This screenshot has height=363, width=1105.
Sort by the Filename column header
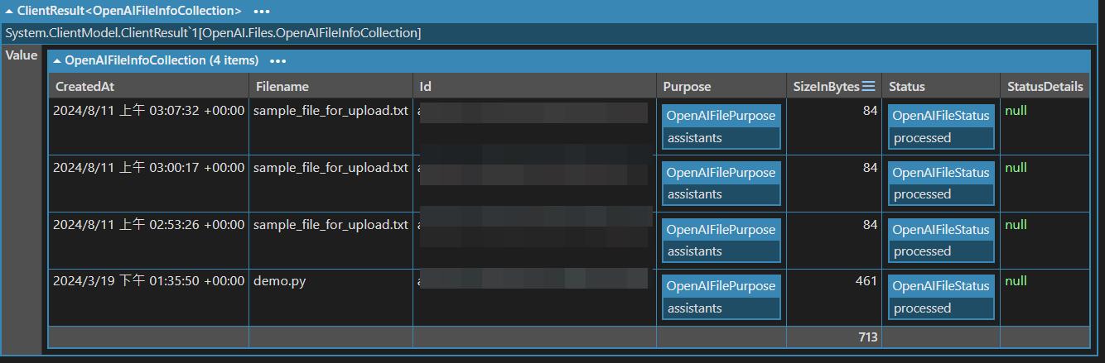tap(282, 86)
